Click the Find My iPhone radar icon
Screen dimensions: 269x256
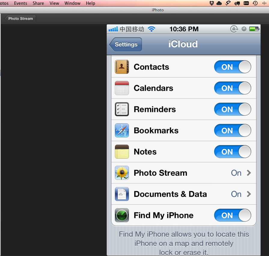(x=122, y=215)
